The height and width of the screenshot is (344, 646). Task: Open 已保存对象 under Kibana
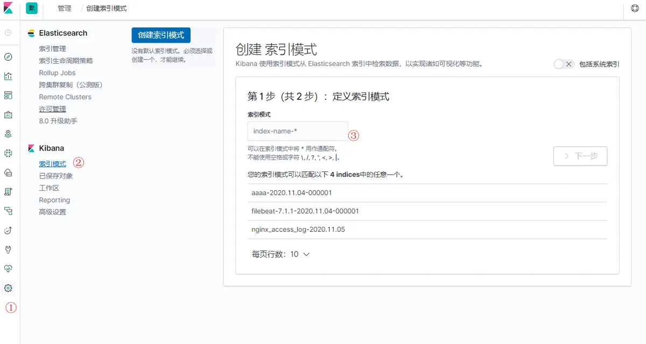[x=56, y=176]
